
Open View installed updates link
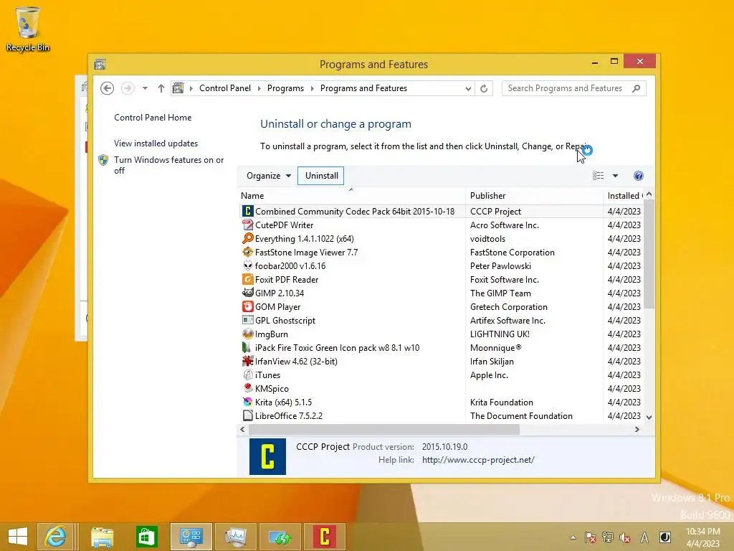pos(156,143)
